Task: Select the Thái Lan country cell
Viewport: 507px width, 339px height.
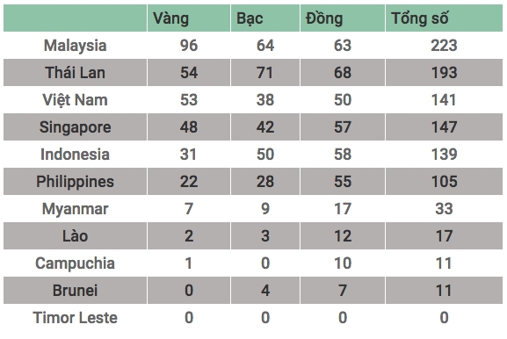Action: (x=75, y=72)
